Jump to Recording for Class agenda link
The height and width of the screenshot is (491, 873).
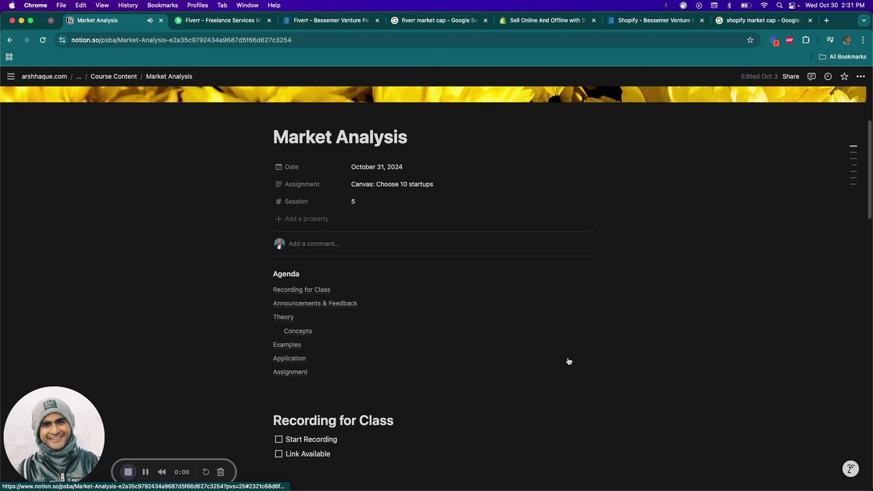pyautogui.click(x=301, y=290)
